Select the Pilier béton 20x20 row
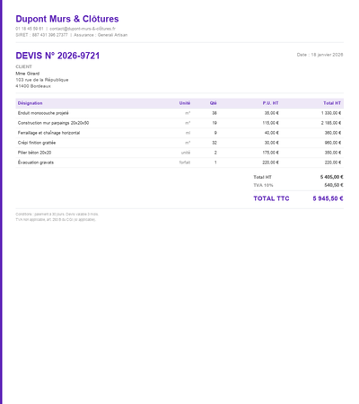359x404 pixels. (179, 153)
